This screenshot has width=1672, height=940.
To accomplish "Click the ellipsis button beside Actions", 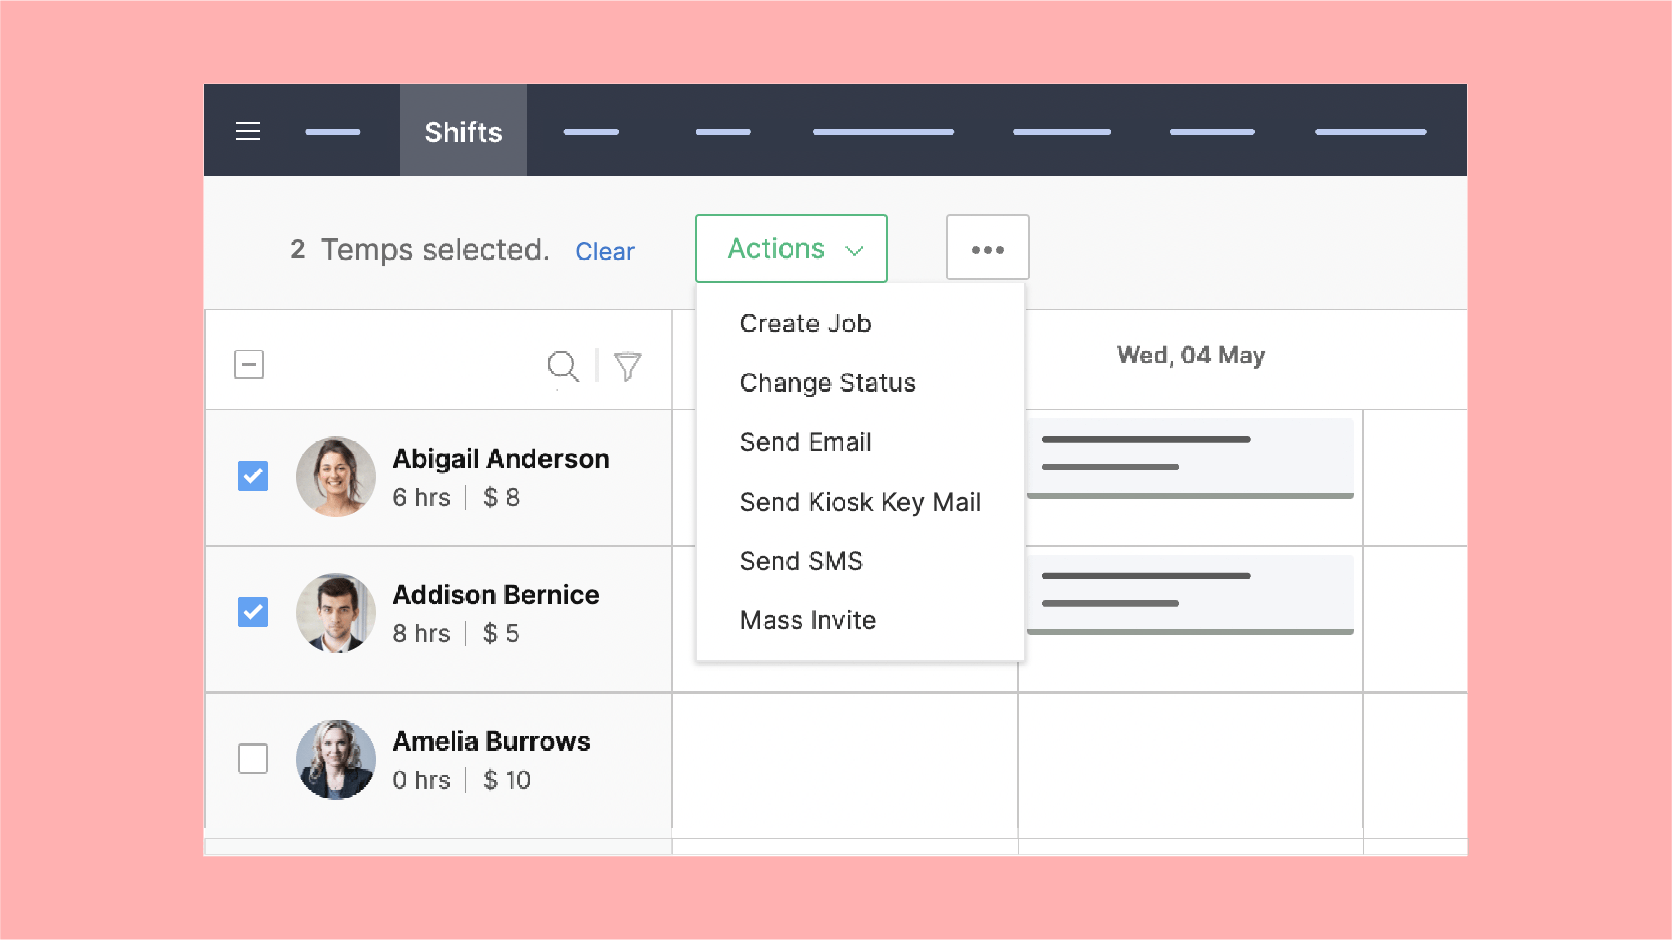I will coord(986,247).
